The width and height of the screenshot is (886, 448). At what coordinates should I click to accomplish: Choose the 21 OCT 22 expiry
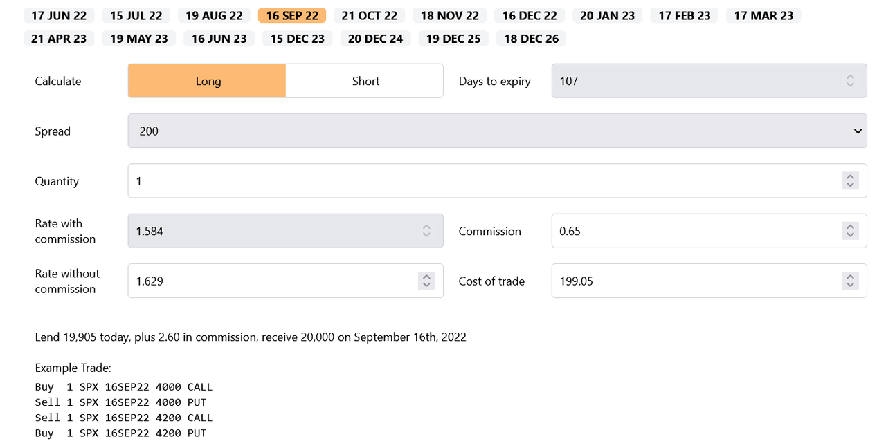click(370, 15)
